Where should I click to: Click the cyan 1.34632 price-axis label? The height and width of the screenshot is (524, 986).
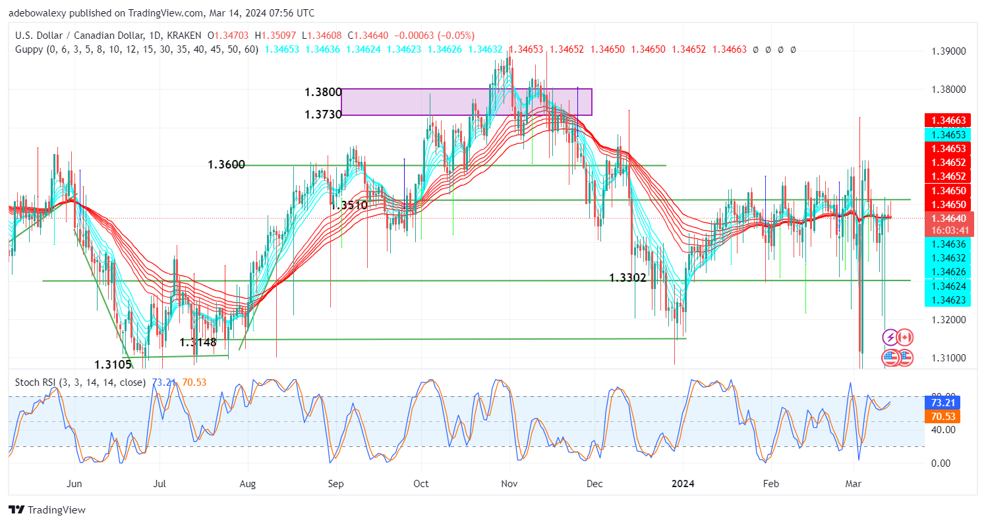coord(948,257)
